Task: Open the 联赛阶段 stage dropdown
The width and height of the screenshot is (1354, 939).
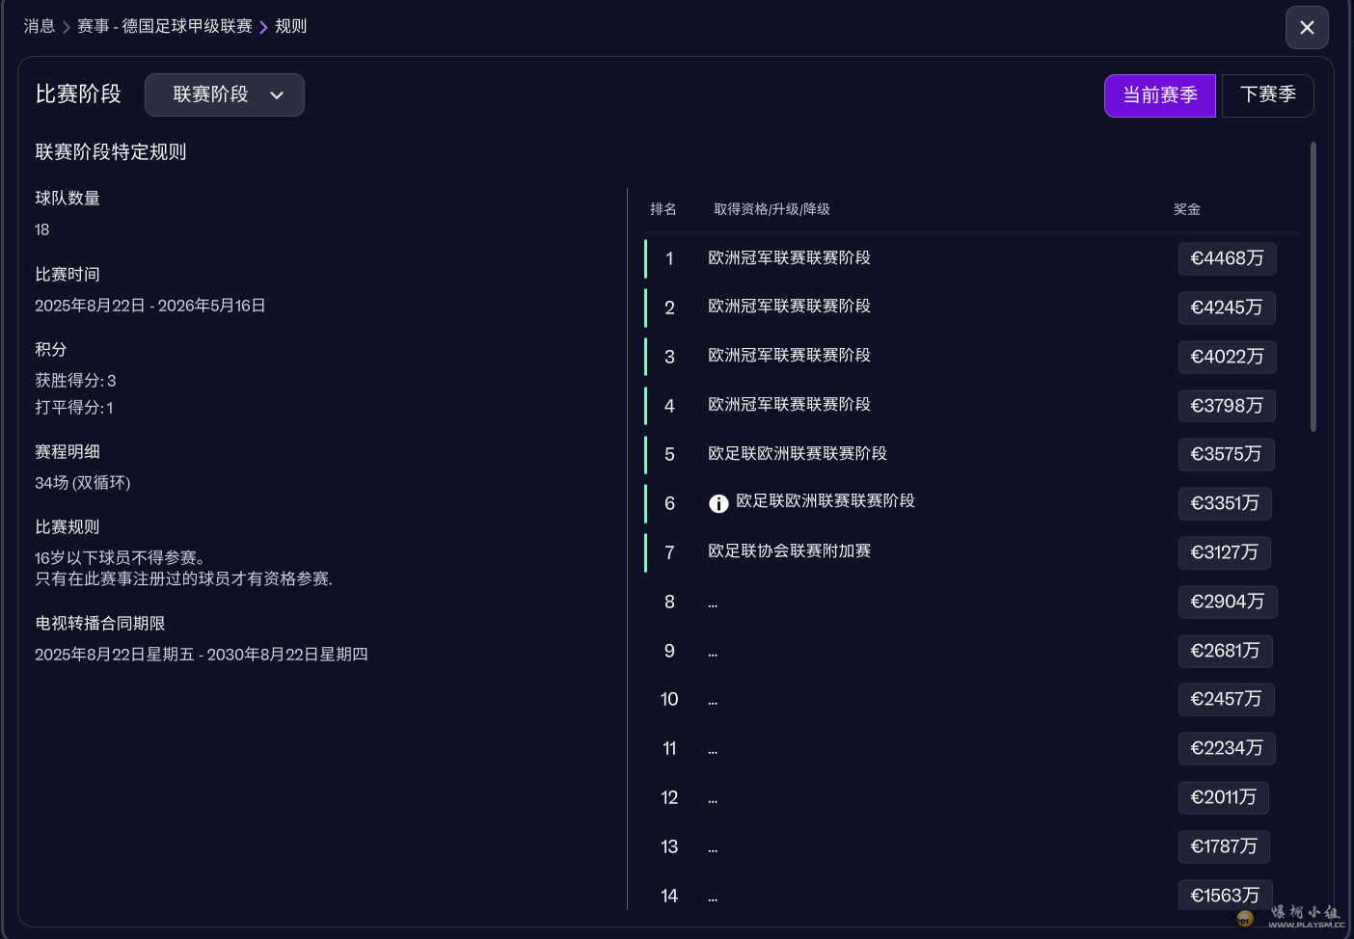Action: (224, 94)
